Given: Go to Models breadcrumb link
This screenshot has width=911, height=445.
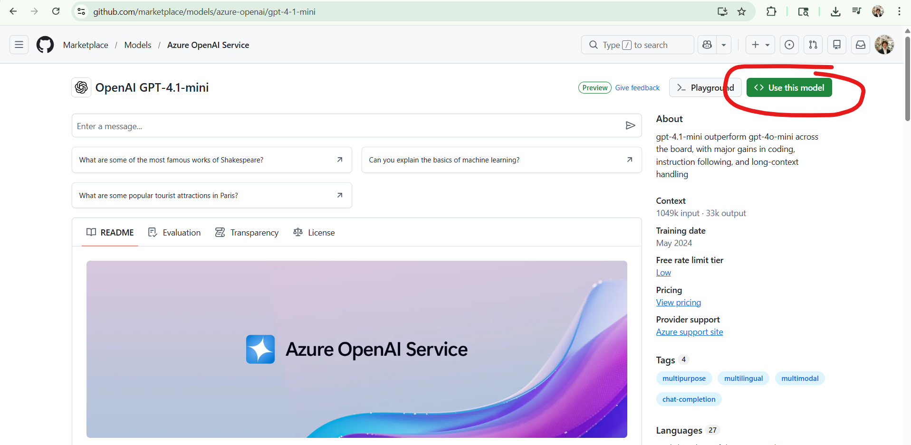Looking at the screenshot, I should (138, 45).
